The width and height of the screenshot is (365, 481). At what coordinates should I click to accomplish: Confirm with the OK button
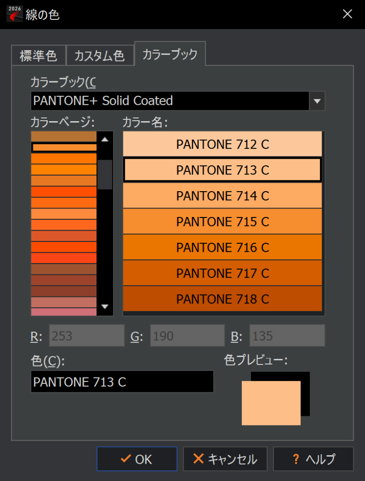click(x=137, y=459)
